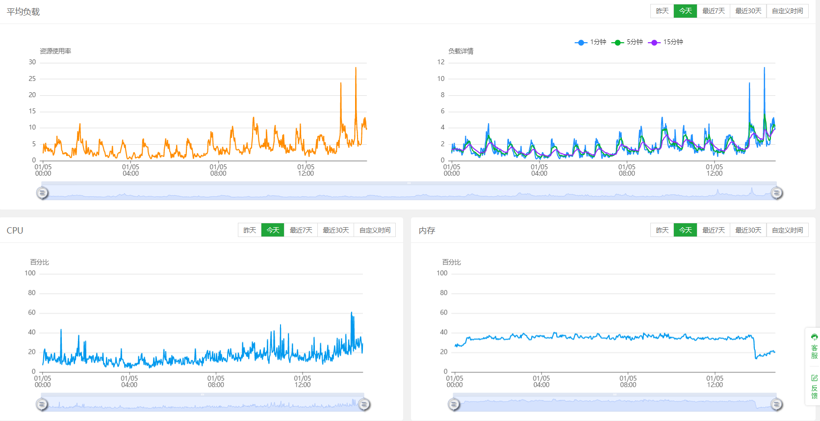Click 百分比 label above the 内存 chart
The image size is (820, 421).
tap(452, 263)
